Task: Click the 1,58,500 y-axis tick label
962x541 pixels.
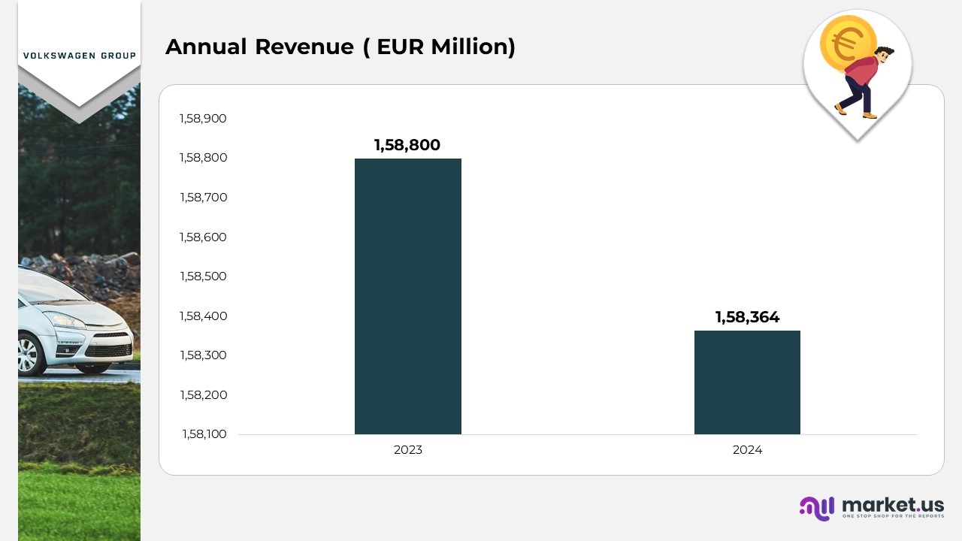Action: click(x=202, y=277)
